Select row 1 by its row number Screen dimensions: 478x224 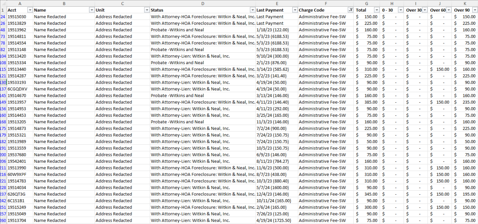point(3,10)
